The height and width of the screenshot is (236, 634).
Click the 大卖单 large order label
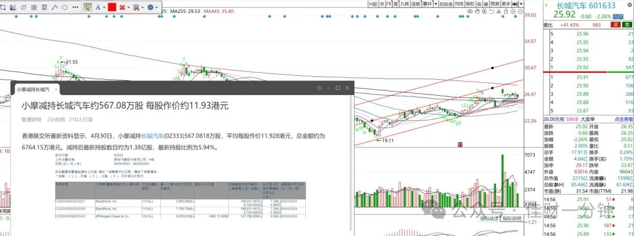click(x=587, y=119)
